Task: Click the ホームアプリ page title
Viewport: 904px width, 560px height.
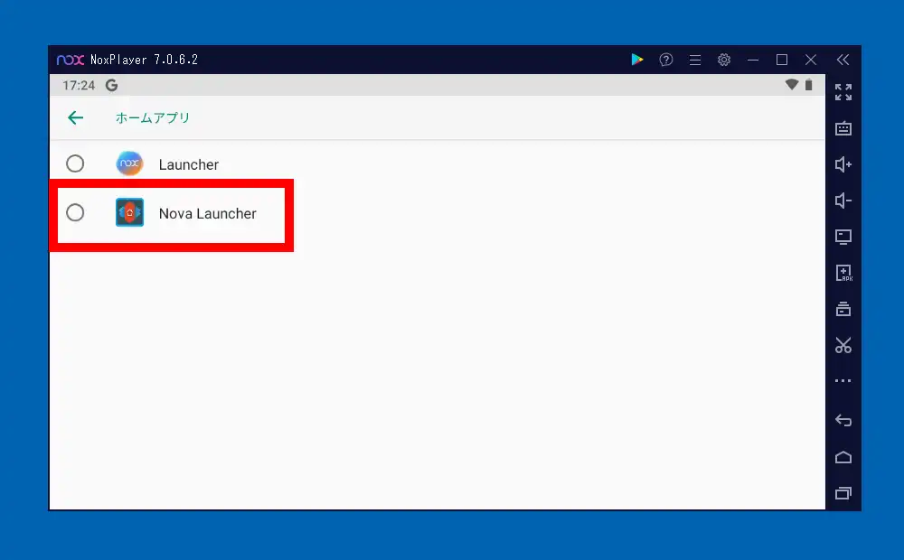Action: [152, 118]
